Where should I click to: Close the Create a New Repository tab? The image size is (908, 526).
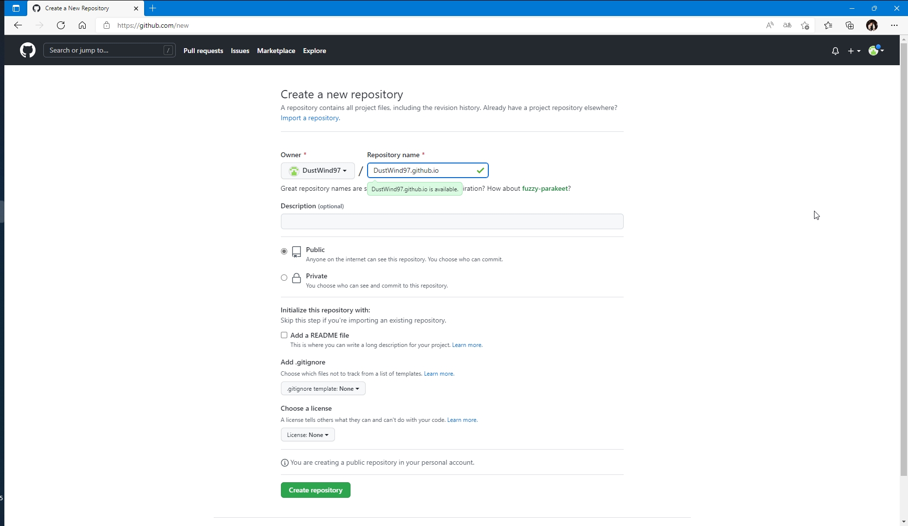(136, 8)
